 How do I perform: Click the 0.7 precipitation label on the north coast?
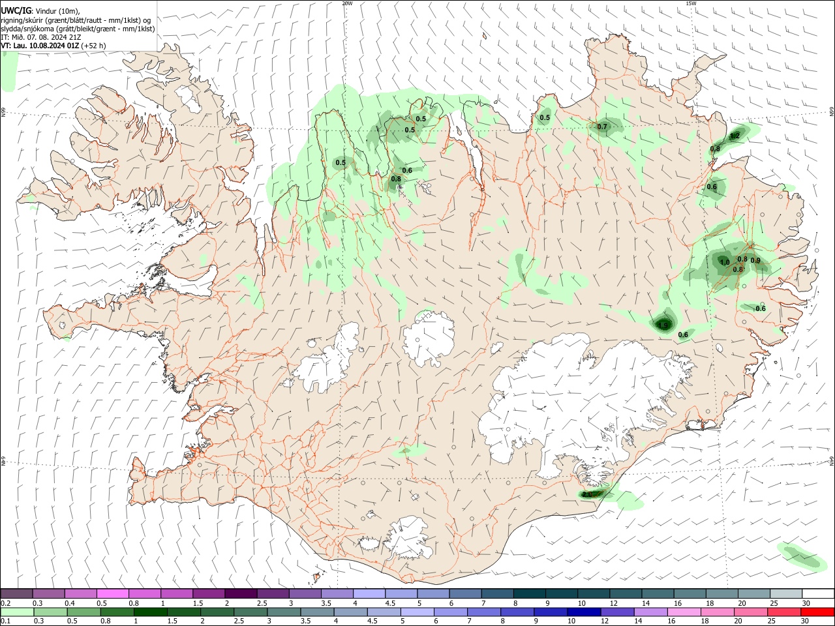tap(602, 127)
